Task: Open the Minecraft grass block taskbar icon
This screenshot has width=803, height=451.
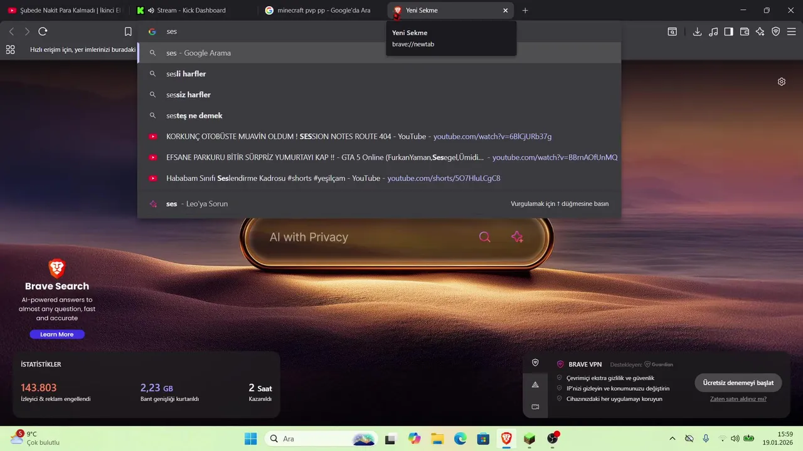Action: tap(529, 438)
